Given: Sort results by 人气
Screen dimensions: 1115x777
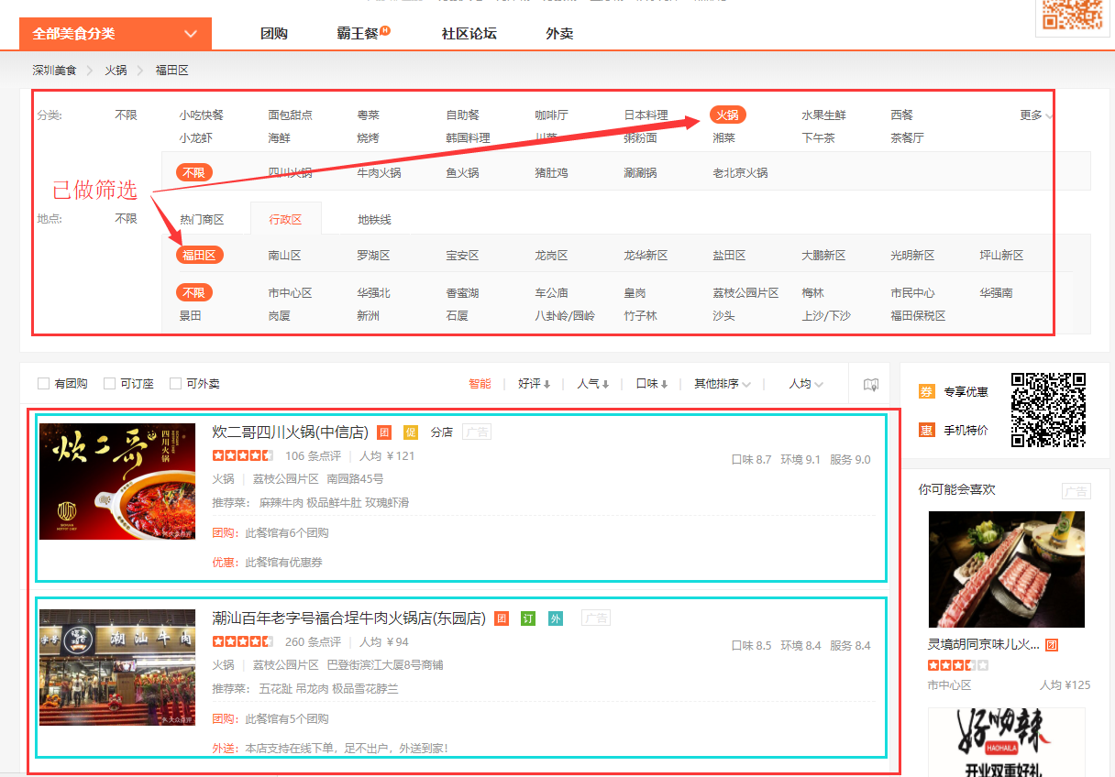Looking at the screenshot, I should [x=593, y=385].
